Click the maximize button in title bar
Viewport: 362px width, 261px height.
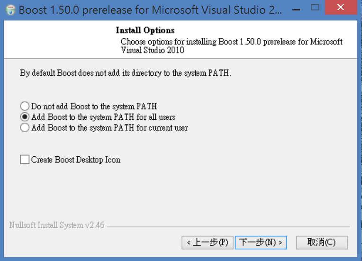point(315,8)
